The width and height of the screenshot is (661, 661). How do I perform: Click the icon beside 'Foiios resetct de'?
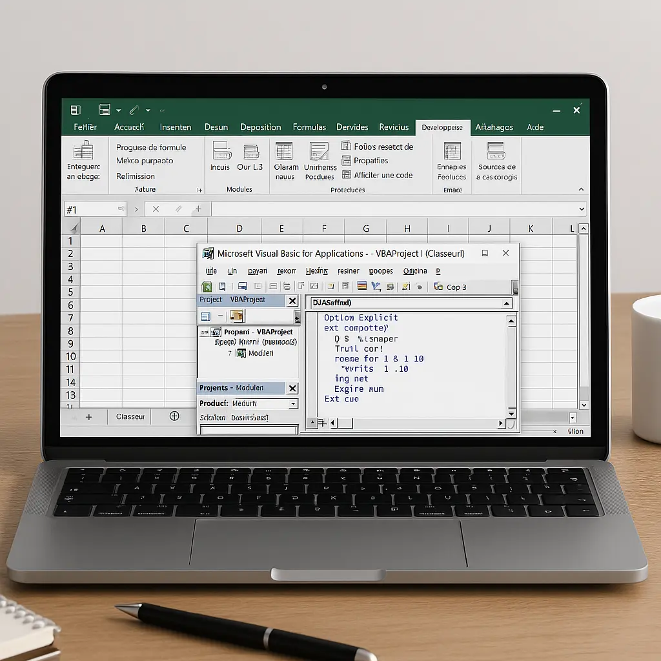coord(346,146)
